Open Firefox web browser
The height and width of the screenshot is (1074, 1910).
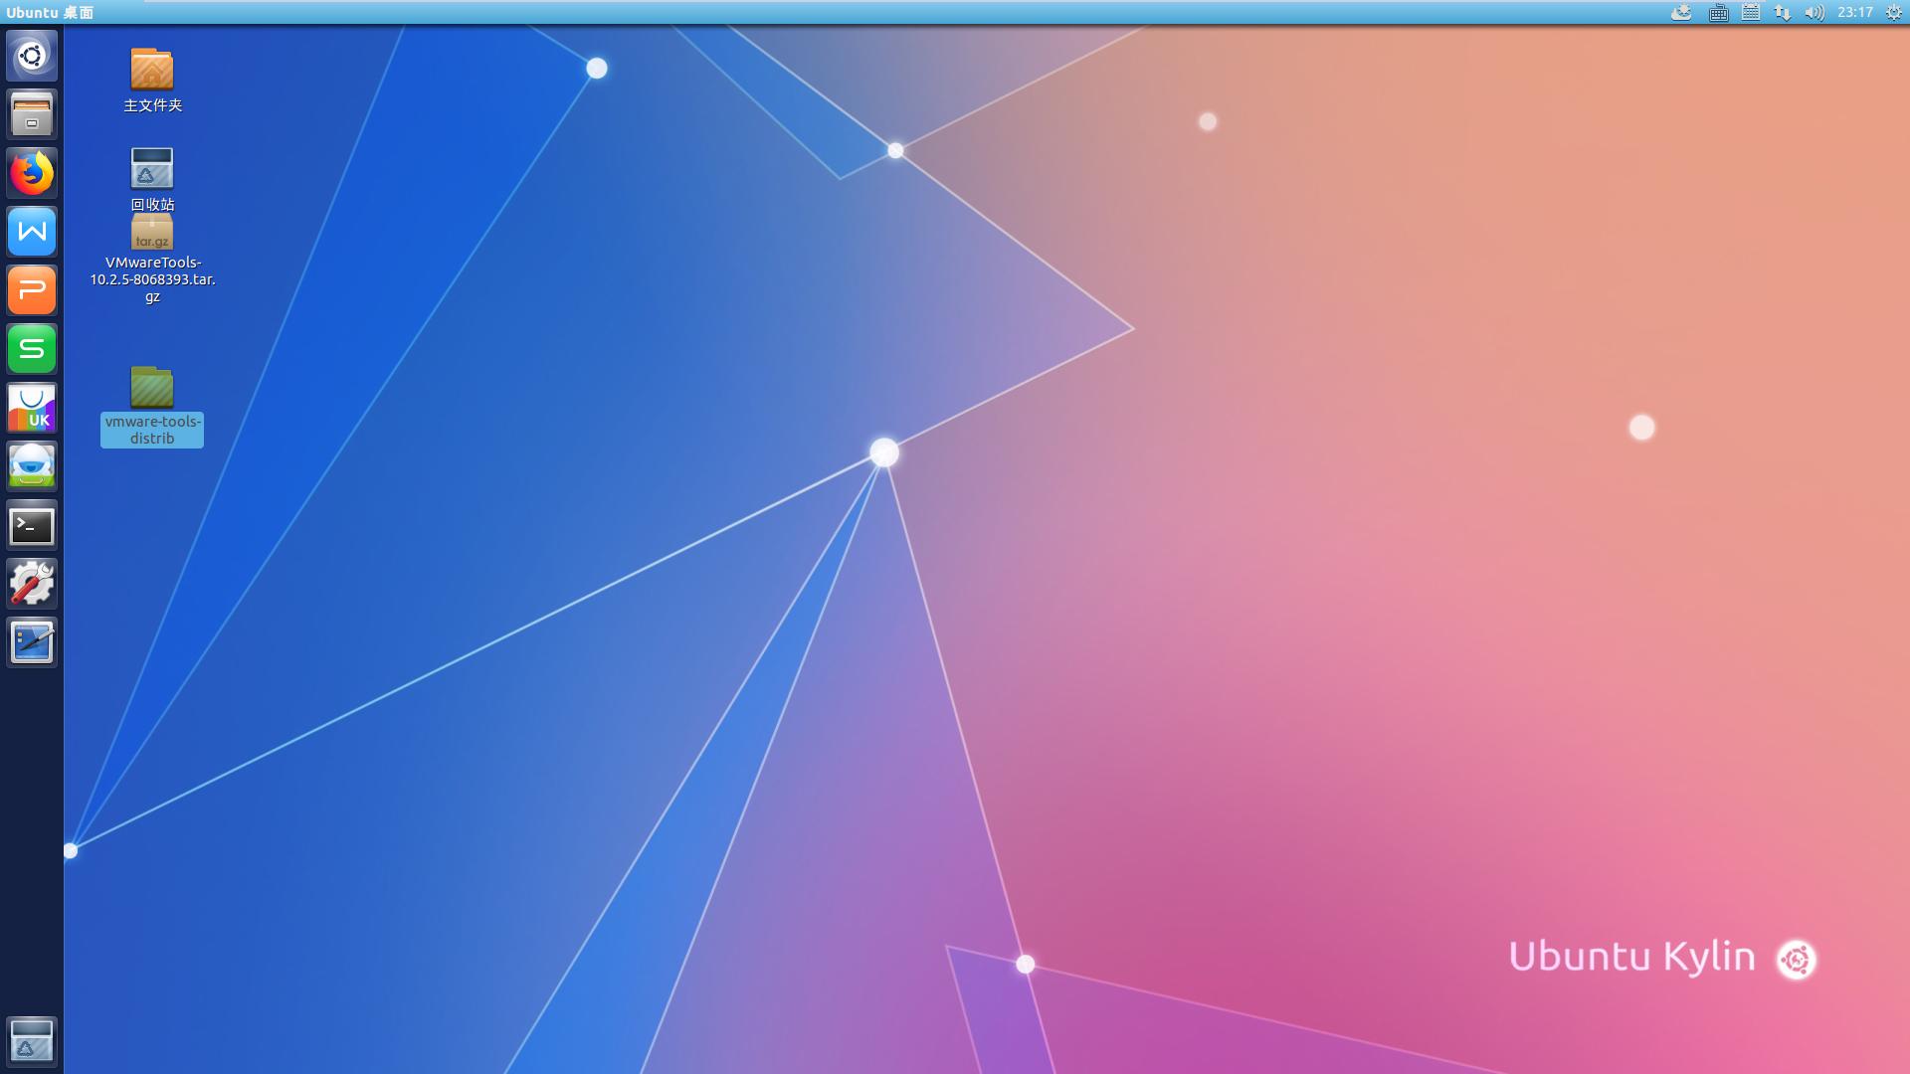[32, 173]
